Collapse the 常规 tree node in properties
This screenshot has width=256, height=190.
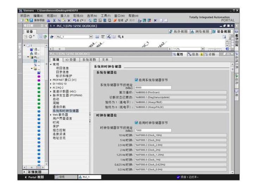click(x=51, y=65)
